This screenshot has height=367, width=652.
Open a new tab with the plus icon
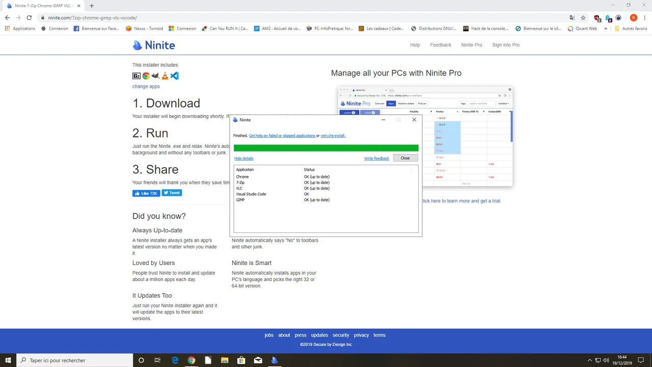pos(92,6)
